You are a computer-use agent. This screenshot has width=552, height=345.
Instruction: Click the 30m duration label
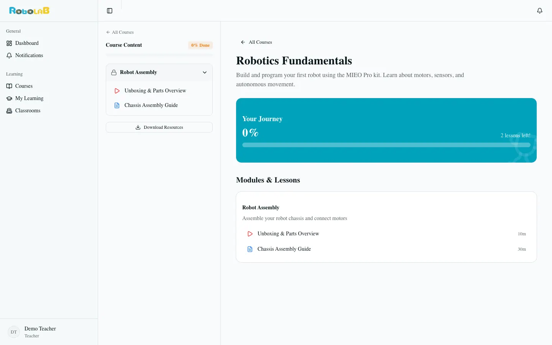(x=522, y=249)
